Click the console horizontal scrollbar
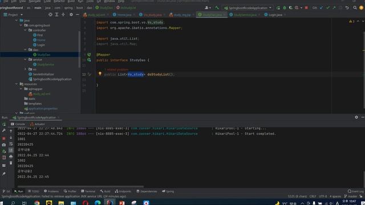This screenshot has height=205, width=365. click(80, 186)
